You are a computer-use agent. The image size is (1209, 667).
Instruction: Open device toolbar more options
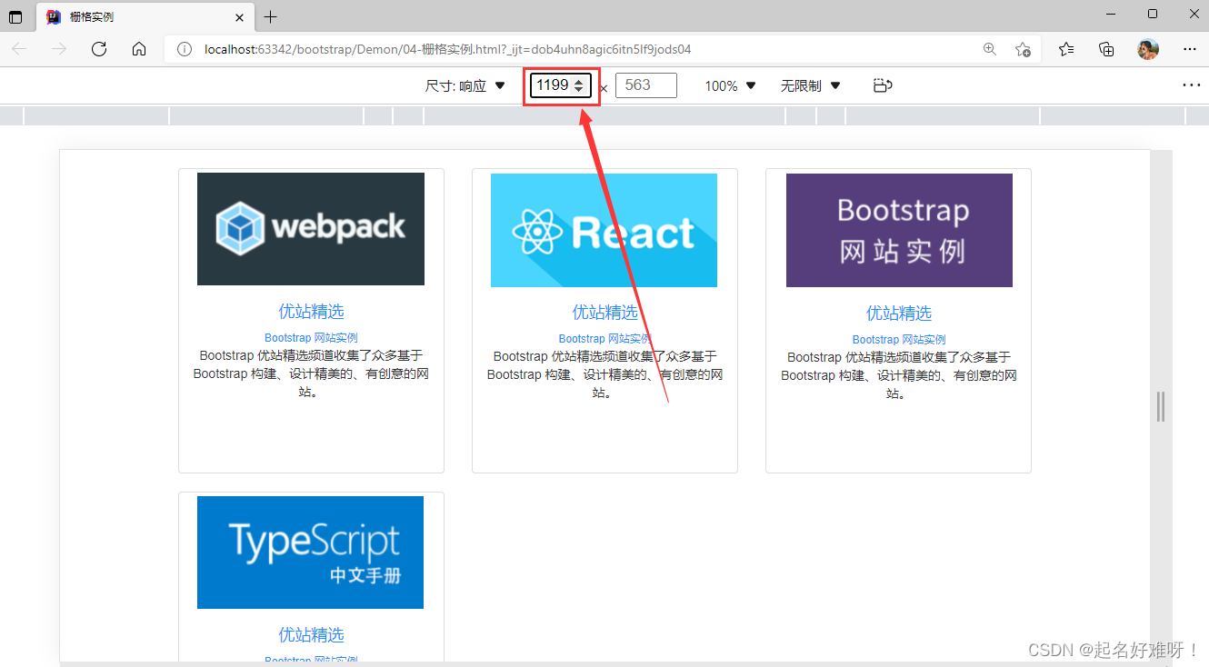pyautogui.click(x=1192, y=85)
